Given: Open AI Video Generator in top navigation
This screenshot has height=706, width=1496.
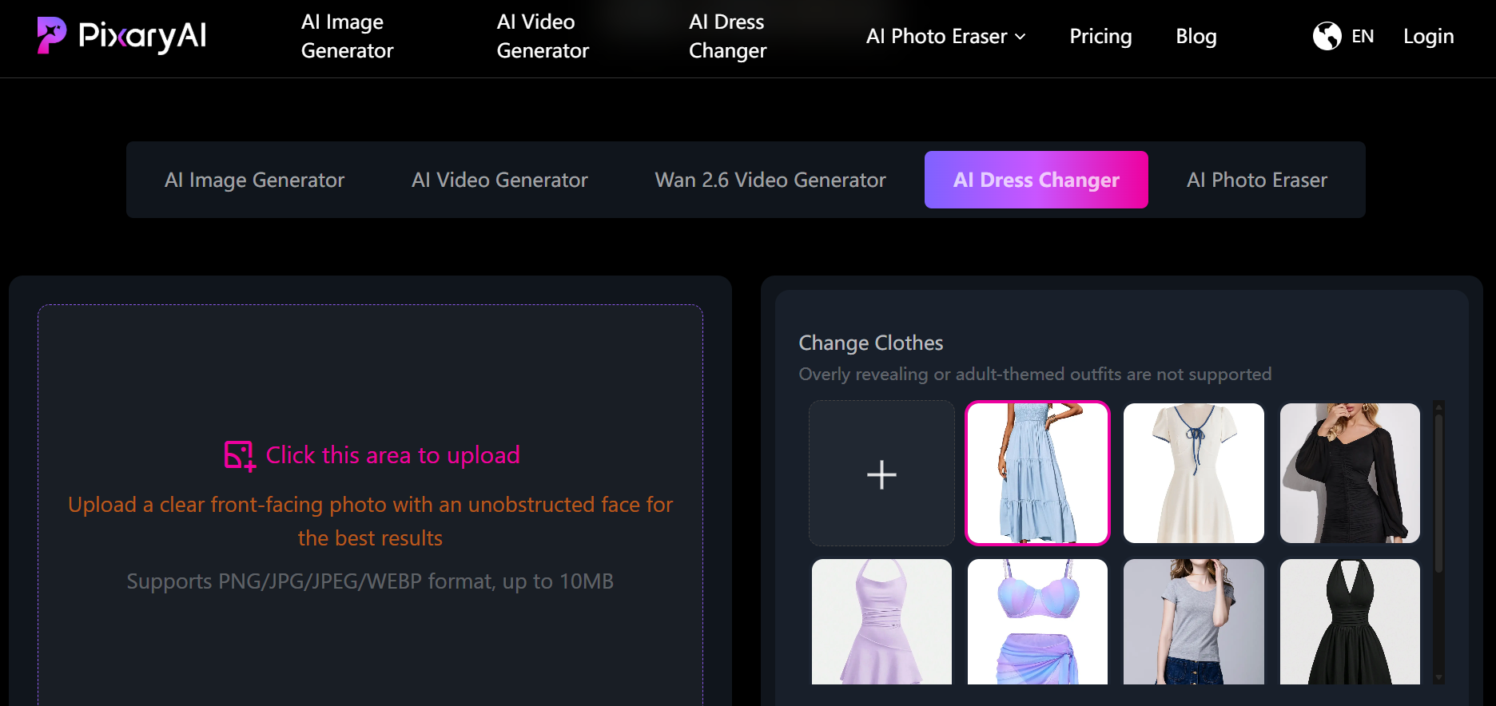Looking at the screenshot, I should [x=543, y=37].
